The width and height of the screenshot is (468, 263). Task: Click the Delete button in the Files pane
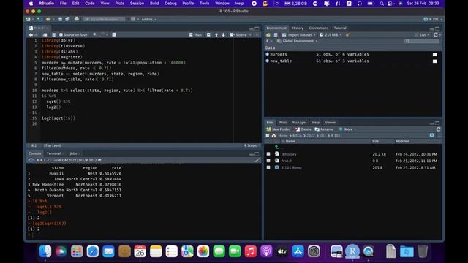coord(303,129)
